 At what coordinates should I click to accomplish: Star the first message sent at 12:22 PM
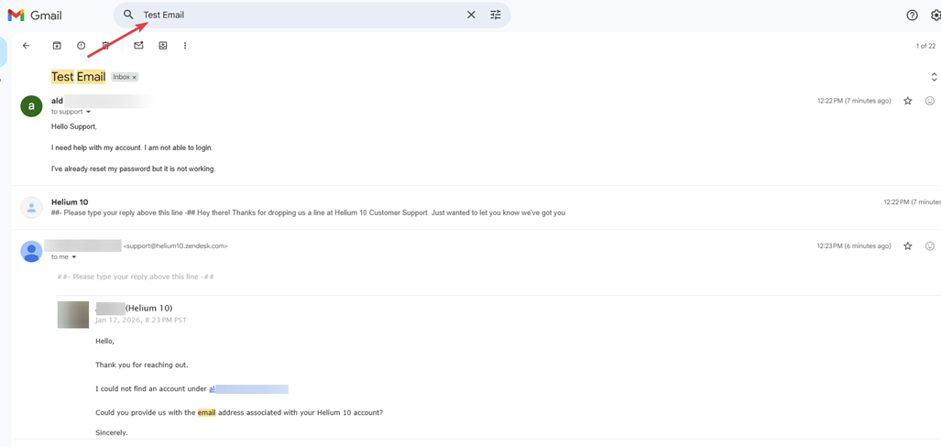908,101
